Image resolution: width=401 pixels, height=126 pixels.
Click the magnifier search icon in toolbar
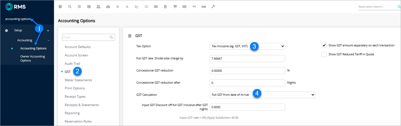coord(70,7)
